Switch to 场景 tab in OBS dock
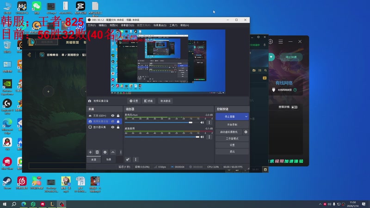Screen dimensions: 370x208 [x=109, y=159]
